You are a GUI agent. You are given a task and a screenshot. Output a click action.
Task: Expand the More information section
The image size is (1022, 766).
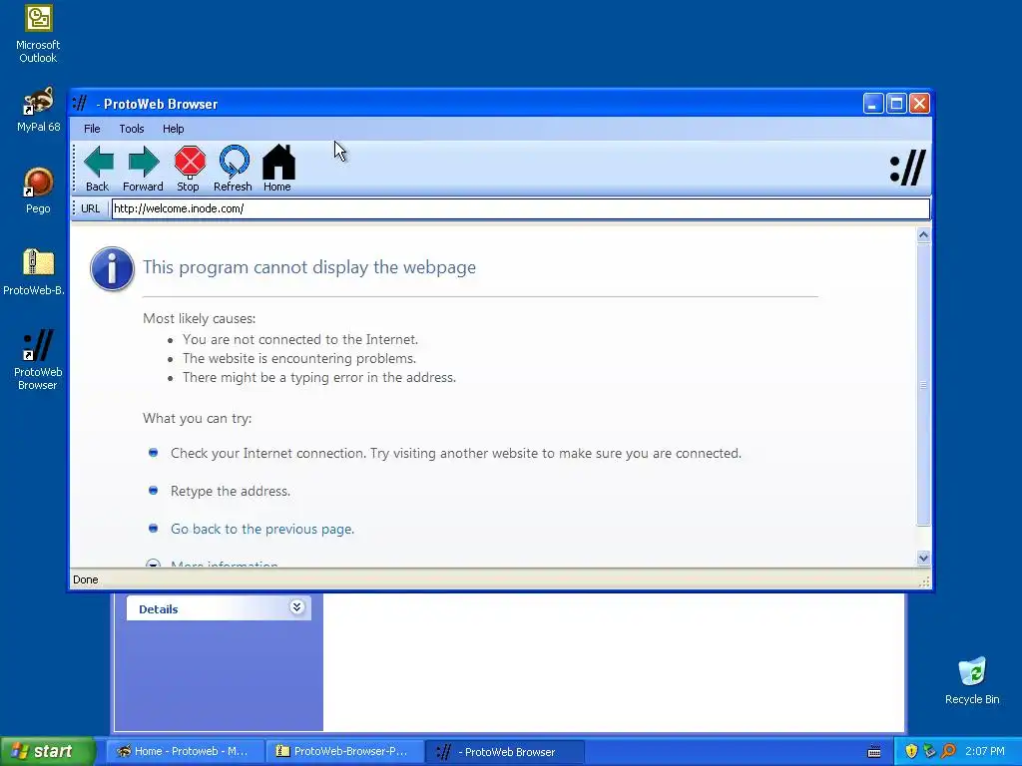click(x=225, y=564)
